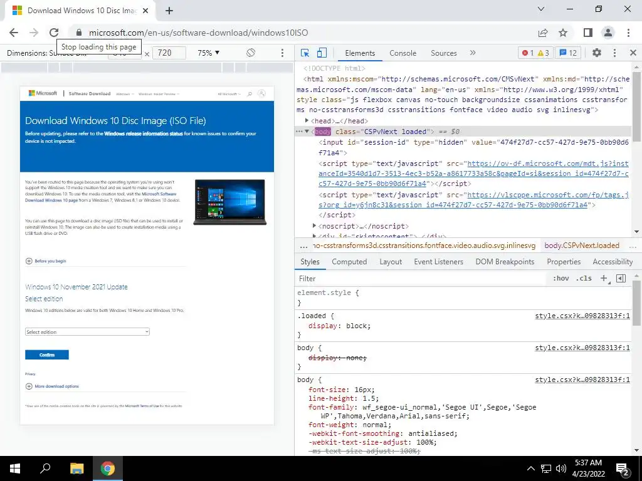
Task: Open taskbar search magnifier
Action: coord(45,468)
